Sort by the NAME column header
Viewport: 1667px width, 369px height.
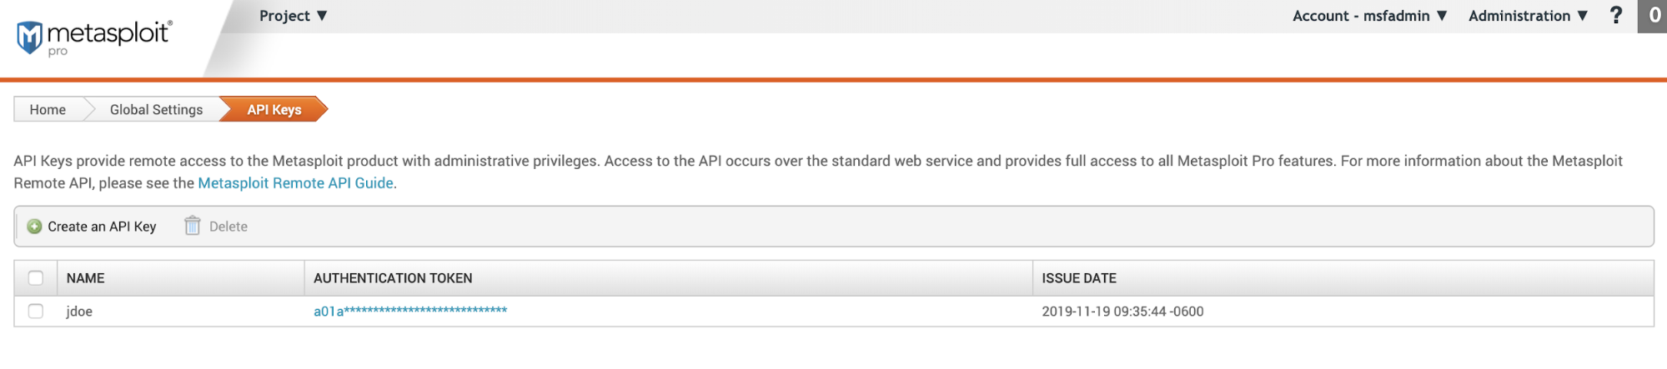click(x=86, y=278)
